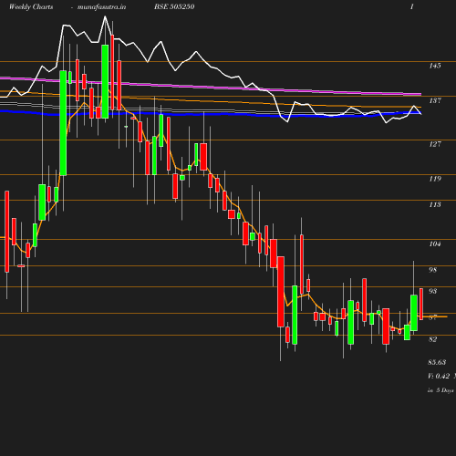Click the 85.63 last price value
The image size is (456, 456).
(437, 362)
